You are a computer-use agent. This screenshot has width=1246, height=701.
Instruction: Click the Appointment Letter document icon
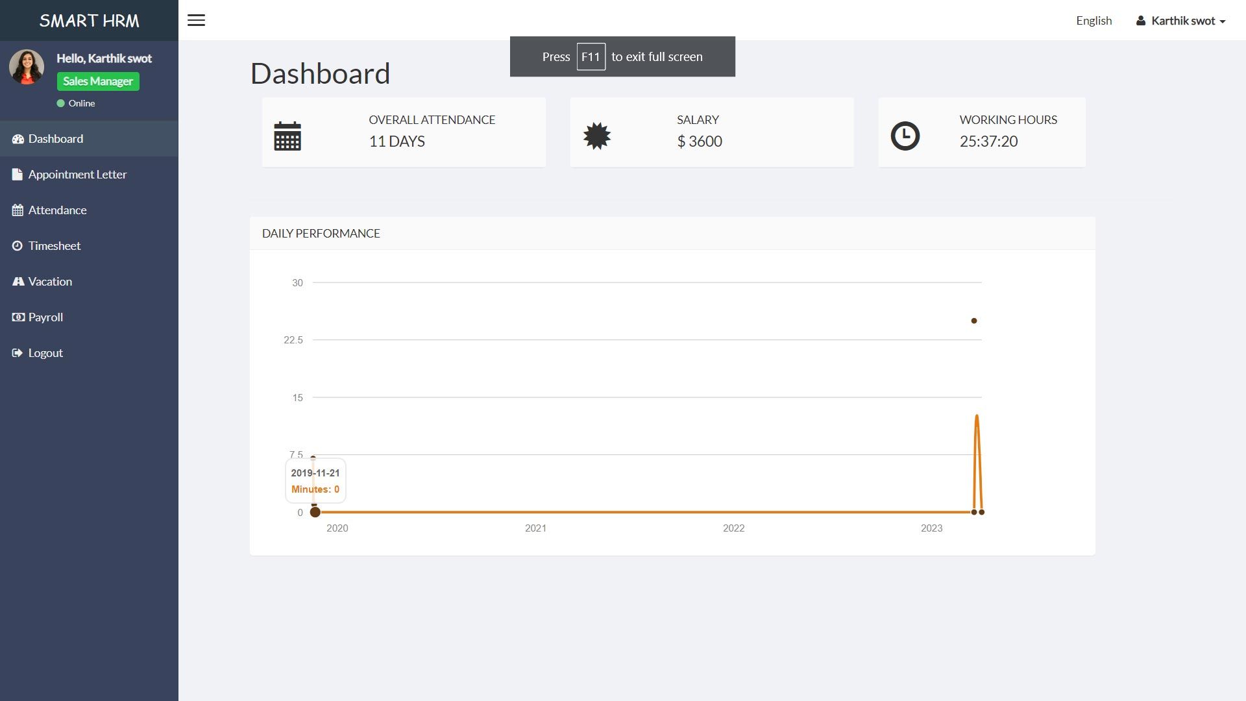click(18, 175)
